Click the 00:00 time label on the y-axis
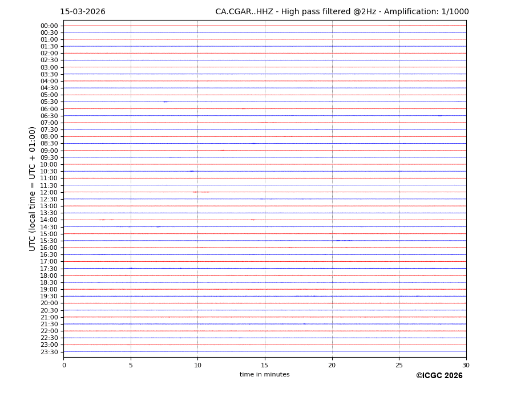Image resolution: width=529 pixels, height=397 pixels. point(49,26)
